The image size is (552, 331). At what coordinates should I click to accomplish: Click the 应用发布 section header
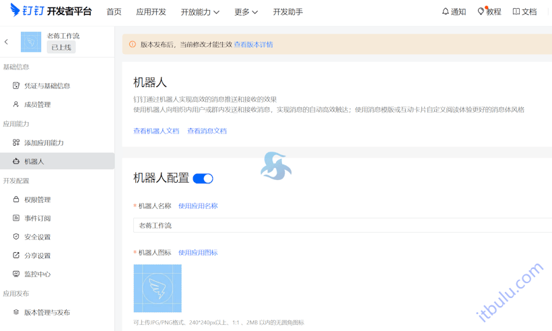pyautogui.click(x=16, y=294)
